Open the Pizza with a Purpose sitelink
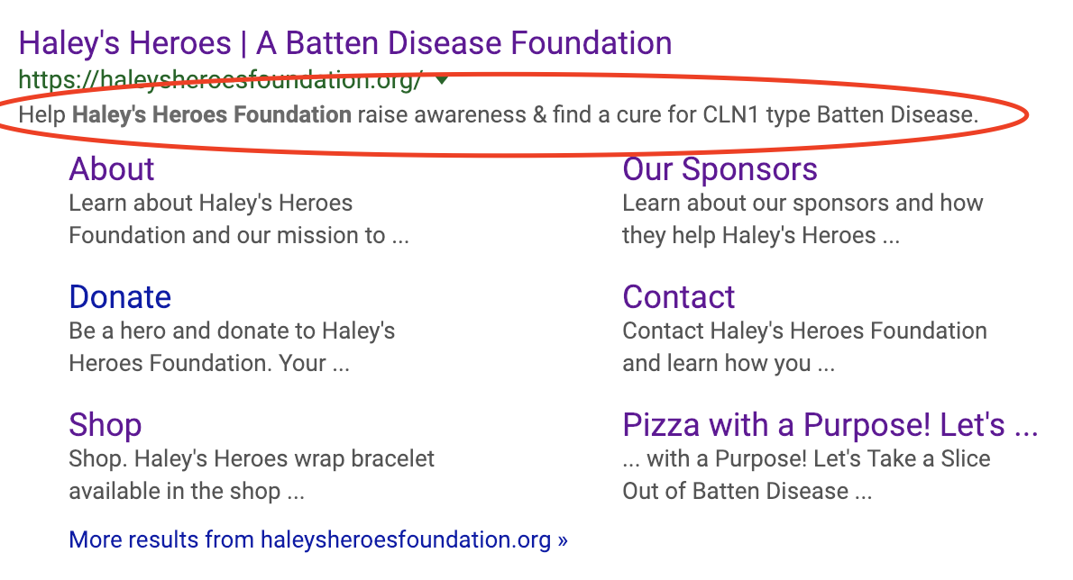This screenshot has width=1073, height=580. tap(830, 425)
